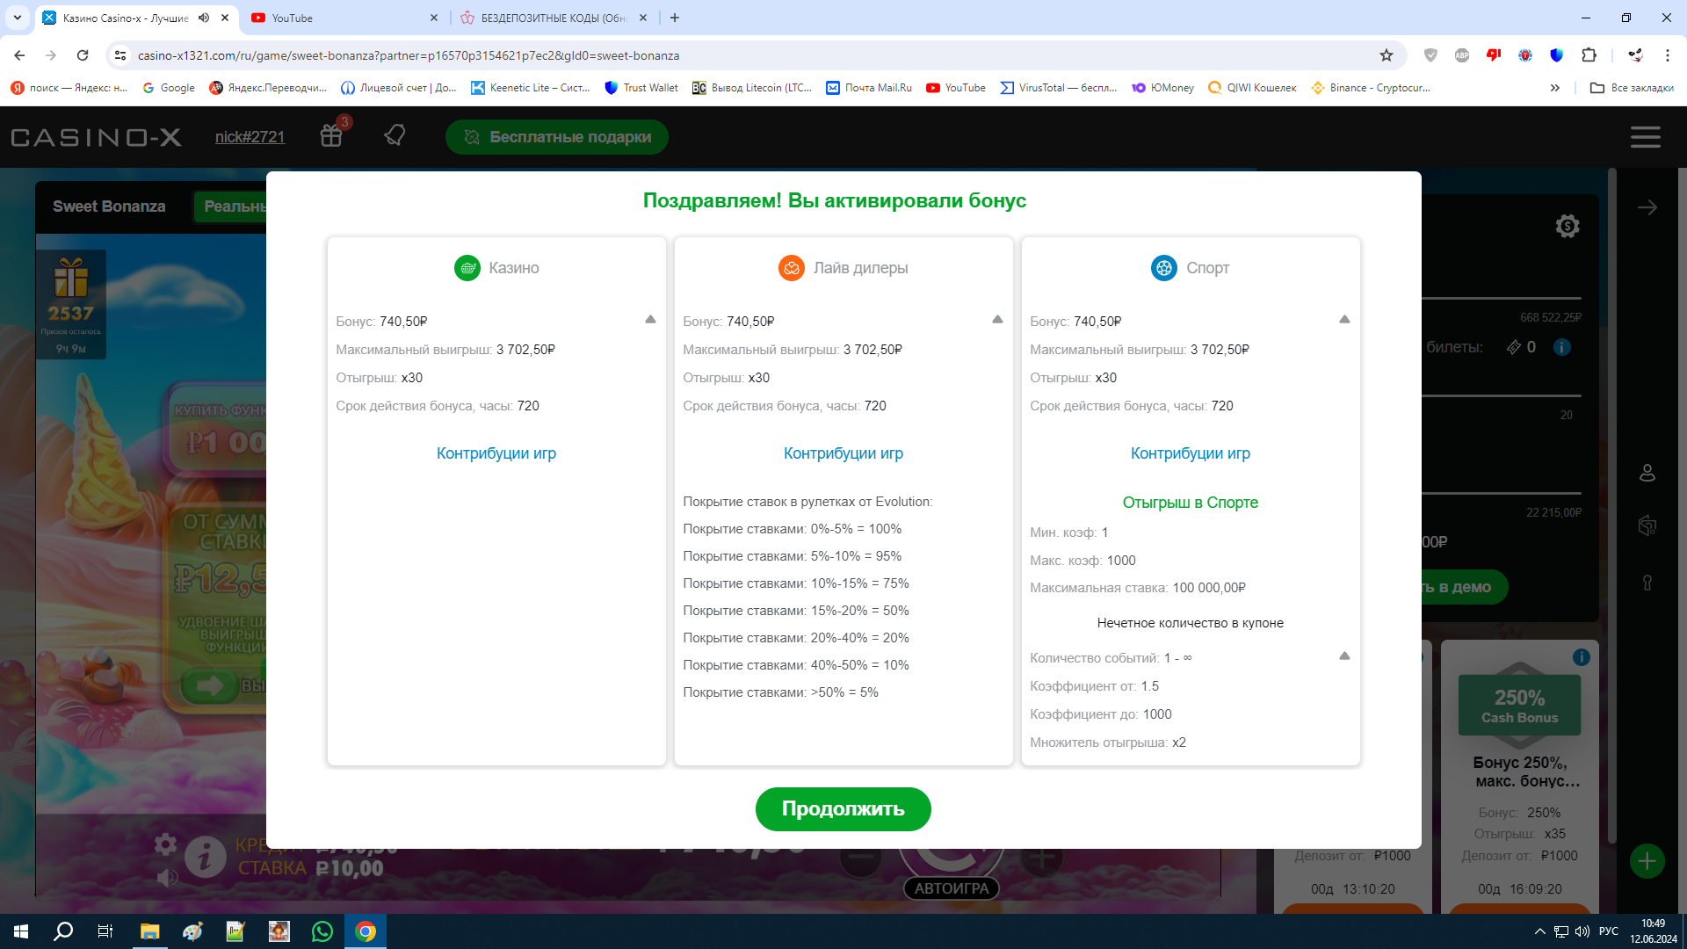Click the Бесплатные подарки button
Image resolution: width=1687 pixels, height=949 pixels.
coord(557,137)
